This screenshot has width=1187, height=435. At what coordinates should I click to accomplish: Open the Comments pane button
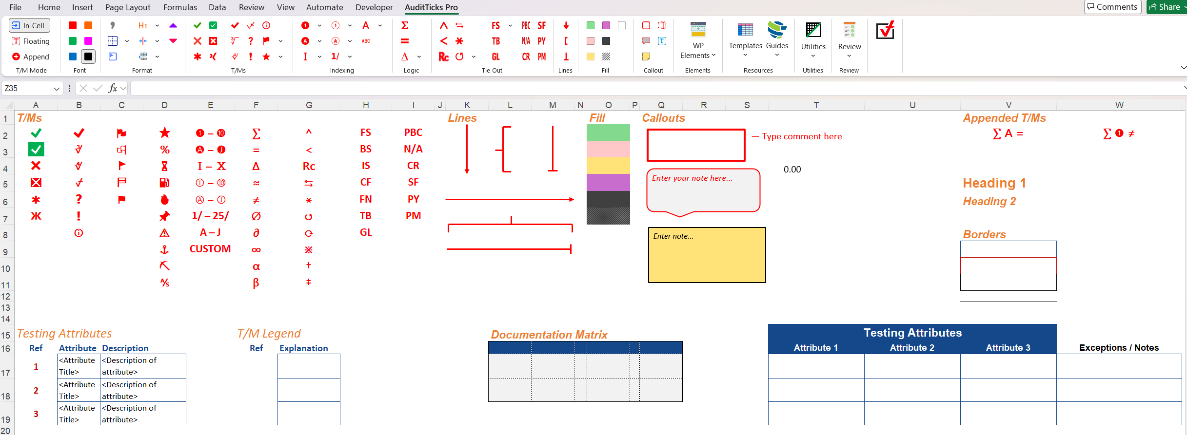coord(1113,7)
